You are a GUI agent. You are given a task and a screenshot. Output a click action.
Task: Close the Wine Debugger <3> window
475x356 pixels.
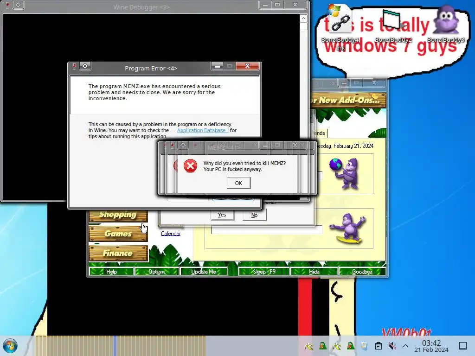pos(295,5)
